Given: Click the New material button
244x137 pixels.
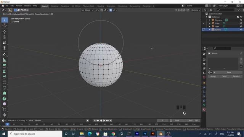Looking at the screenshot, I should tap(229, 72).
